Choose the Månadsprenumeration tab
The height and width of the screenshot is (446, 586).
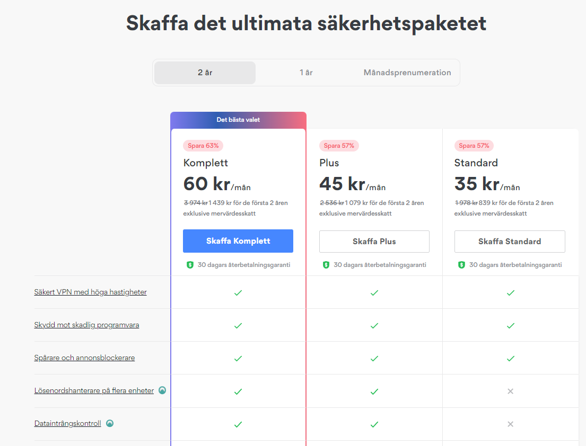pos(407,73)
